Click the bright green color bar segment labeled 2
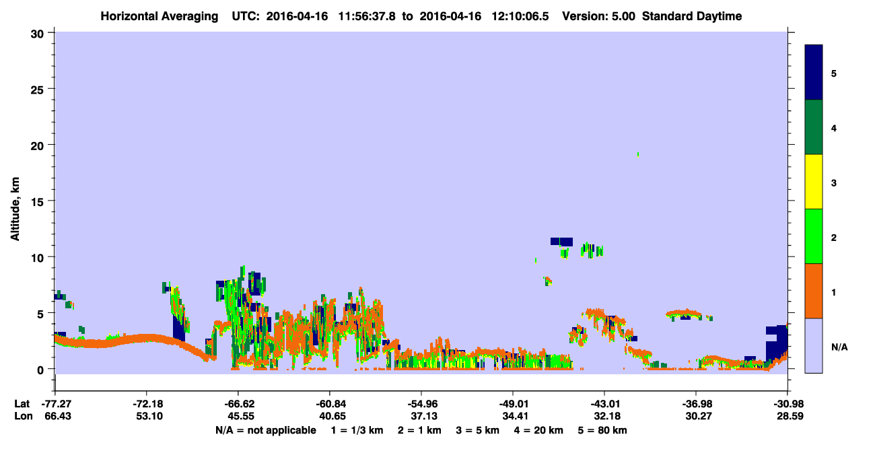The image size is (875, 449). pyautogui.click(x=814, y=236)
